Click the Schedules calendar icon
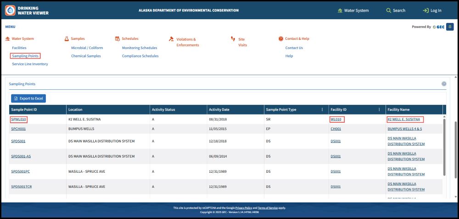The width and height of the screenshot is (459, 219). pos(117,39)
